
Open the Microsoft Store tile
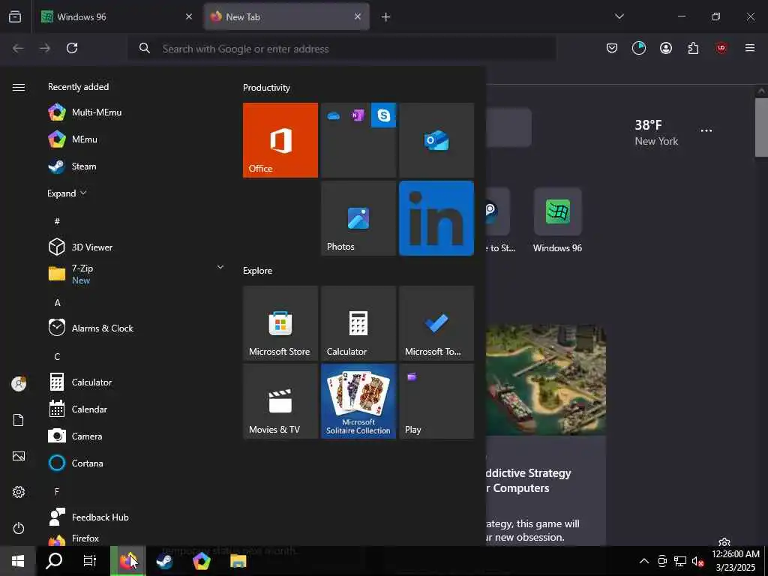(280, 323)
